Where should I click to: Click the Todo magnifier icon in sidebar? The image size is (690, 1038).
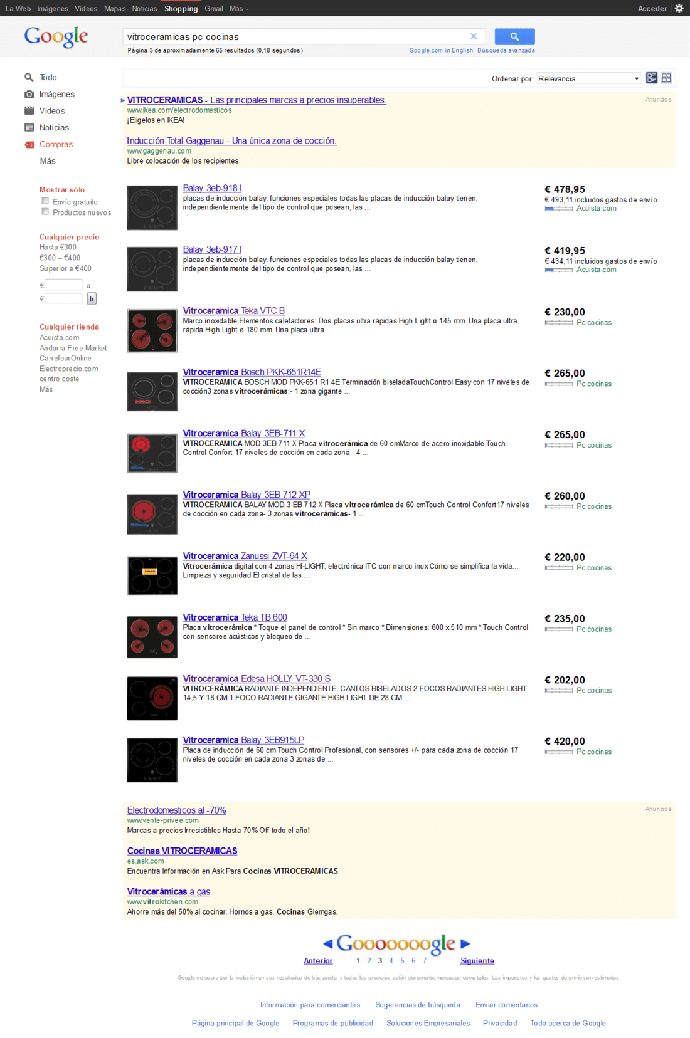point(29,77)
